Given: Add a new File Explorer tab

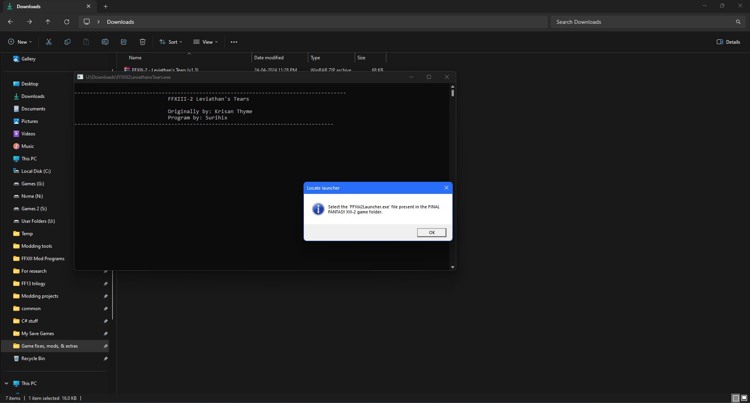Looking at the screenshot, I should [x=105, y=6].
